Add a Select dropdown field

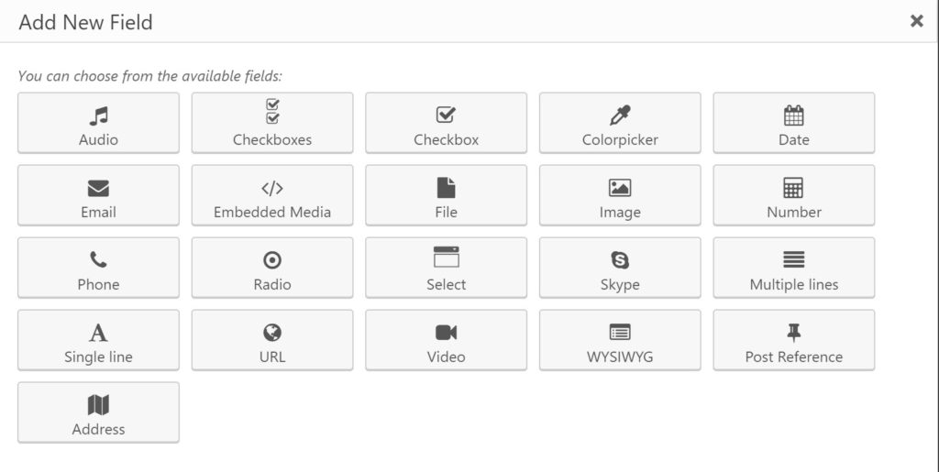click(446, 268)
